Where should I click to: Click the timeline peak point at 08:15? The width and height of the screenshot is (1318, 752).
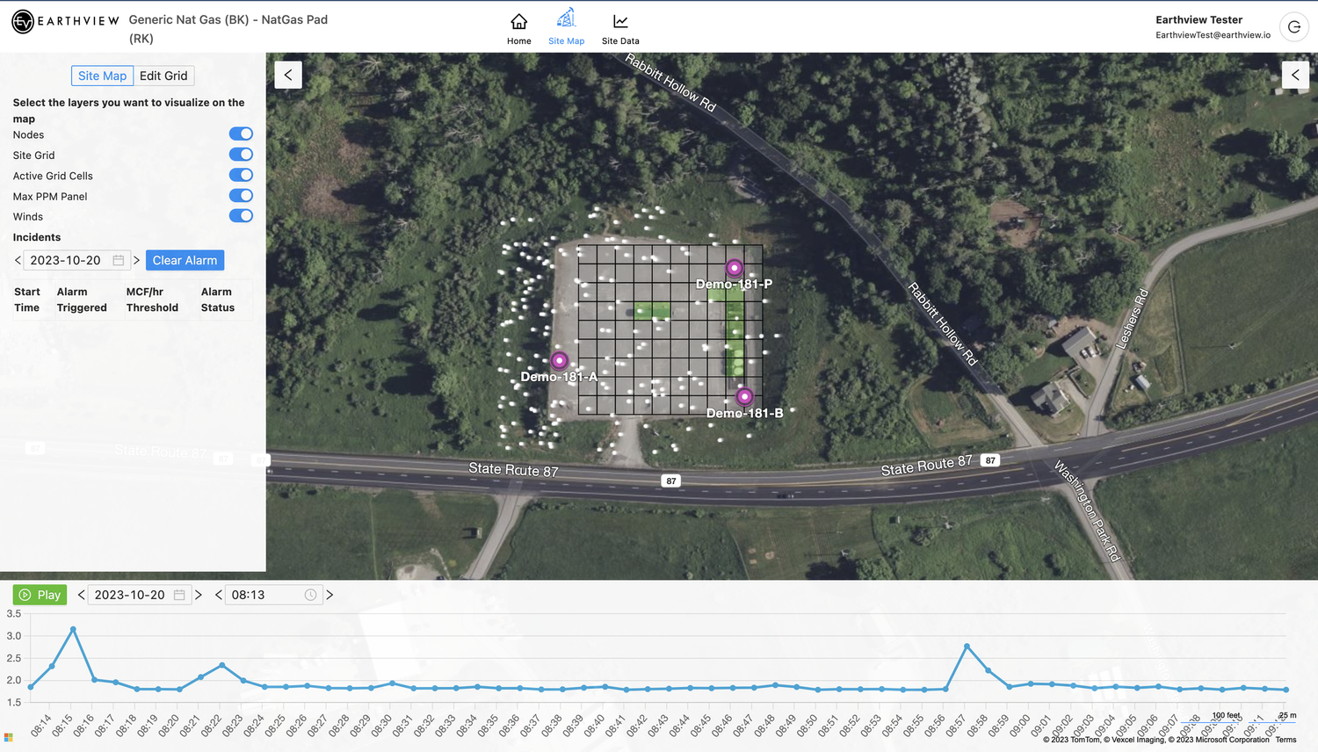(x=74, y=629)
